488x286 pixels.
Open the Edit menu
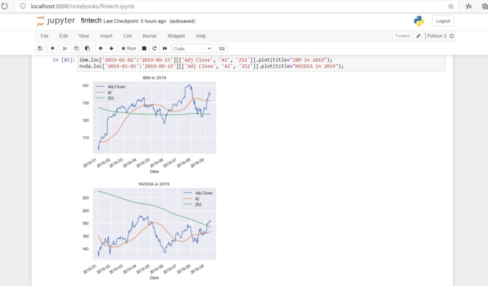point(64,36)
